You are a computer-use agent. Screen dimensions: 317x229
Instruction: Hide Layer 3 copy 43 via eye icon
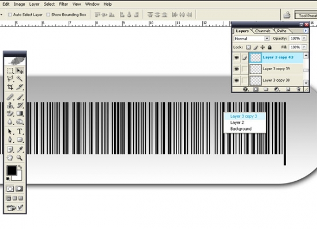click(x=236, y=58)
